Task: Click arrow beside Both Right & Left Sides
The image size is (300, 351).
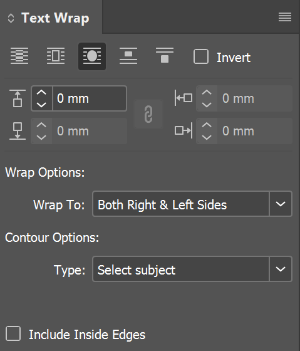Action: [281, 204]
